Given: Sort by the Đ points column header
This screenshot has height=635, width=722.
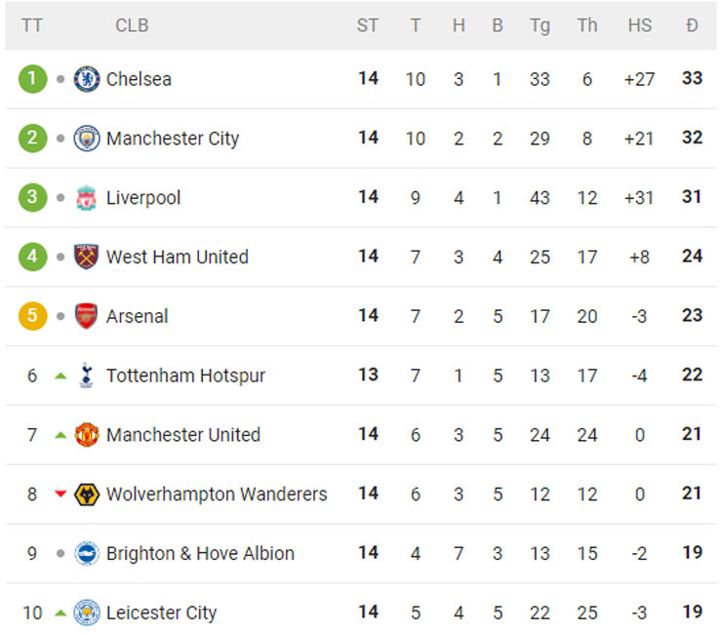Looking at the screenshot, I should 692,25.
